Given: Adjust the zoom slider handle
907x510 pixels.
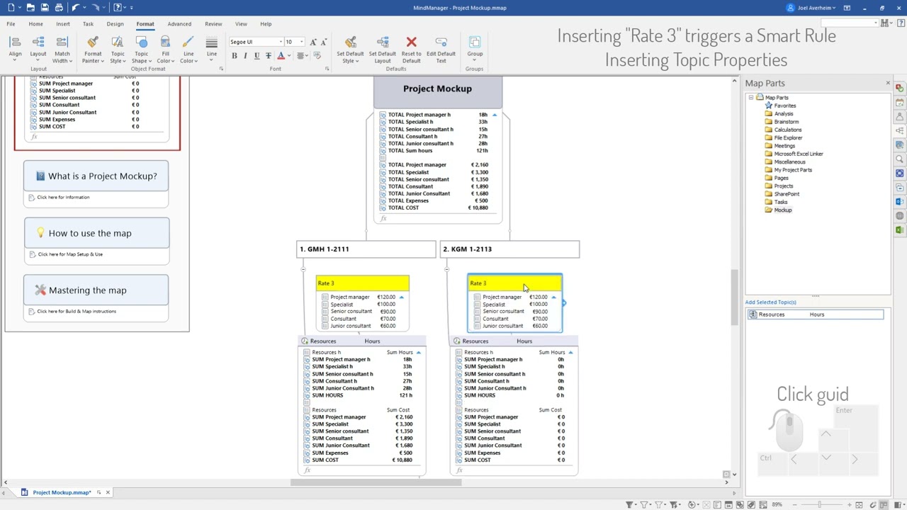Looking at the screenshot, I should coord(820,504).
